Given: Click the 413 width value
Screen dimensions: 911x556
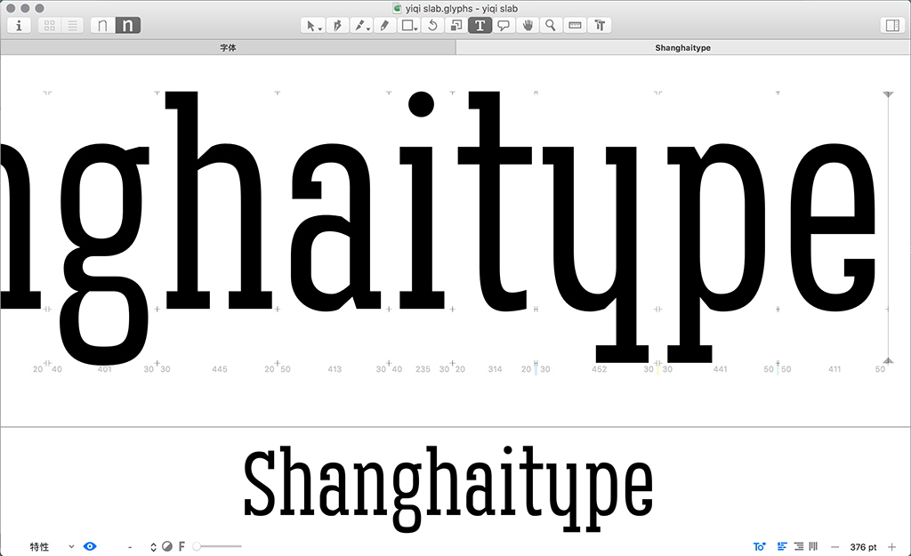Looking at the screenshot, I should pos(335,369).
